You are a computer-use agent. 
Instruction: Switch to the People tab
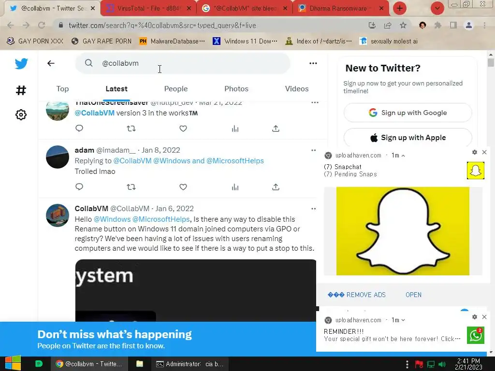176,89
